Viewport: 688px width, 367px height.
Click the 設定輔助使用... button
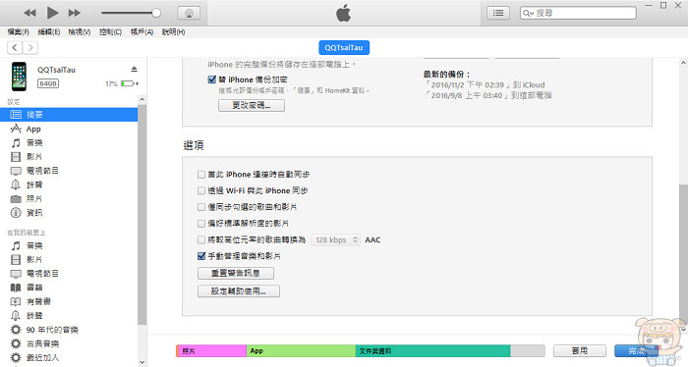tap(239, 291)
